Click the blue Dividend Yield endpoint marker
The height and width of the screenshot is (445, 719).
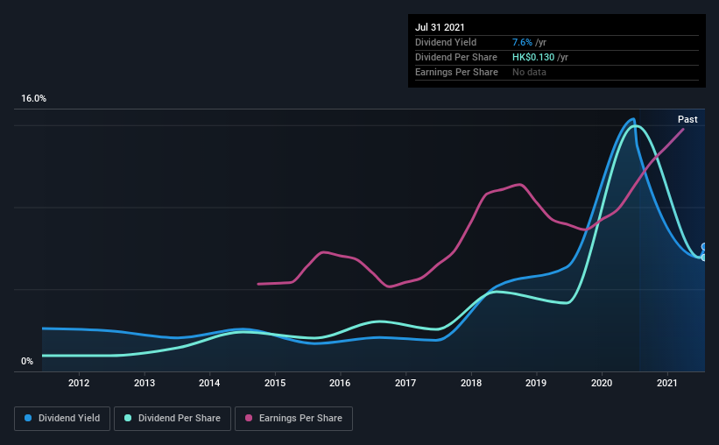pos(704,247)
